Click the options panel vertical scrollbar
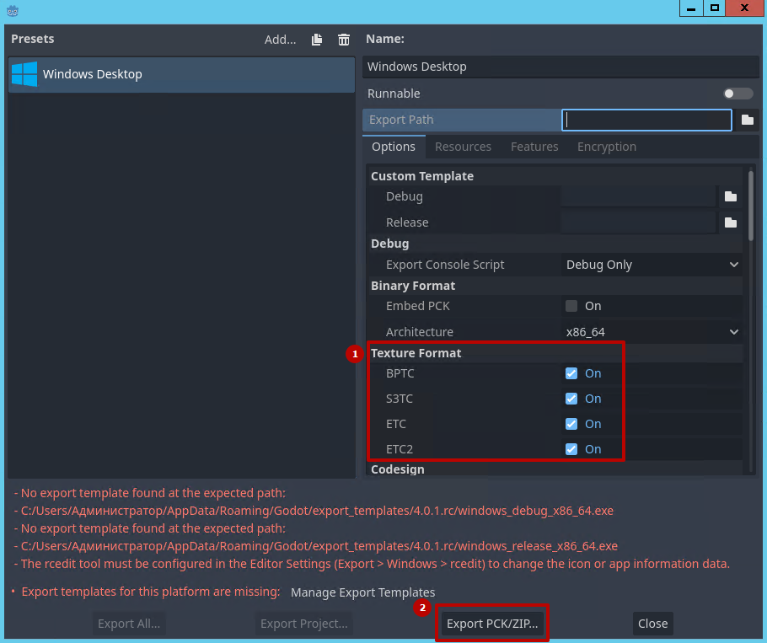767x643 pixels. (x=751, y=206)
